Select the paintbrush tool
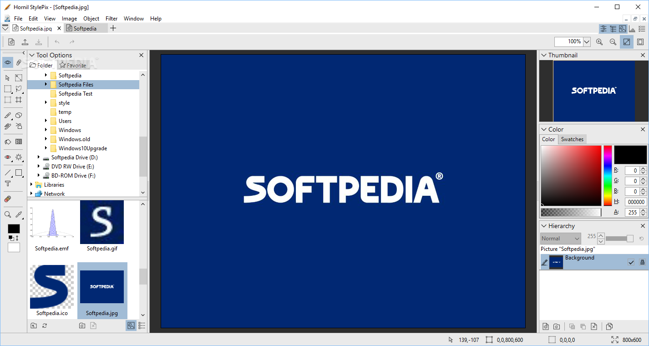Image resolution: width=649 pixels, height=346 pixels. tap(8, 115)
